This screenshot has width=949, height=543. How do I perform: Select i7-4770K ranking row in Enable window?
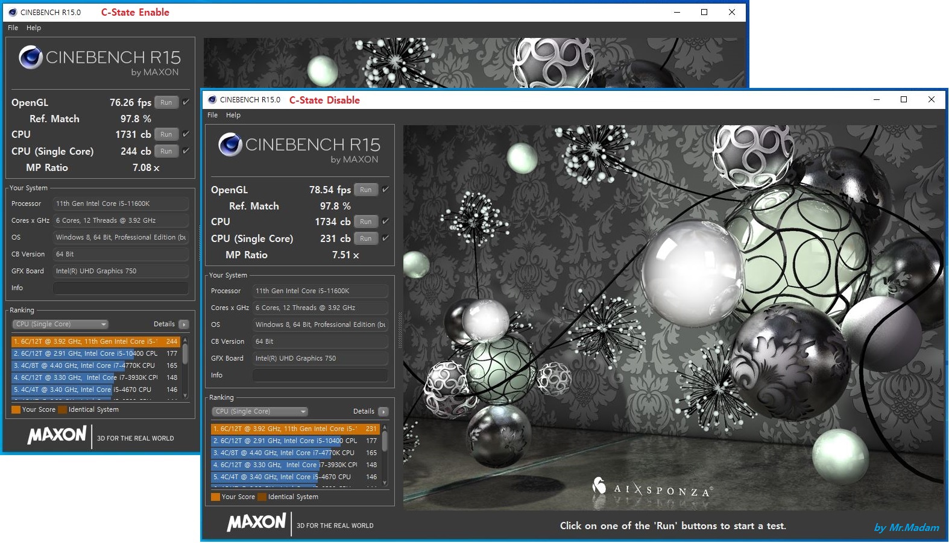(96, 366)
